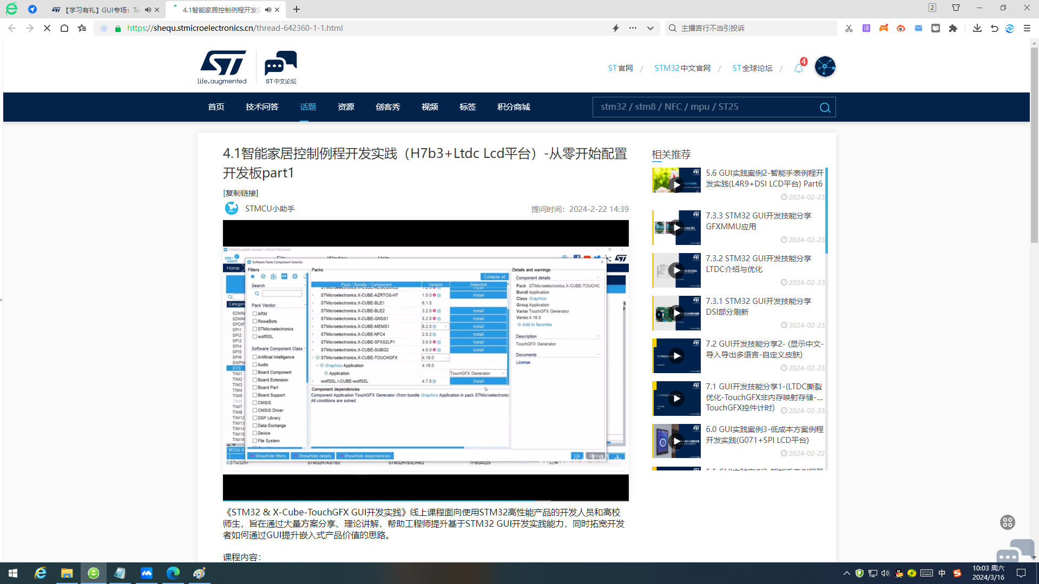Click the scissors screenshot tool icon
The image size is (1039, 584).
849,28
